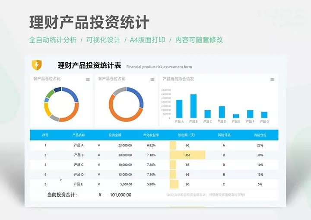Viewport: 311px width, 220px height.
Task: Click the 内容可随意修改 feature text
Action: pos(199,40)
